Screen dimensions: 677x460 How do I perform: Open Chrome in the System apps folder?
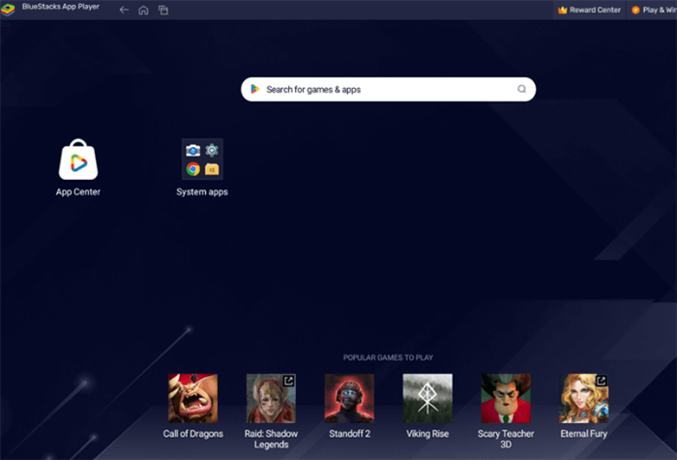coord(192,169)
